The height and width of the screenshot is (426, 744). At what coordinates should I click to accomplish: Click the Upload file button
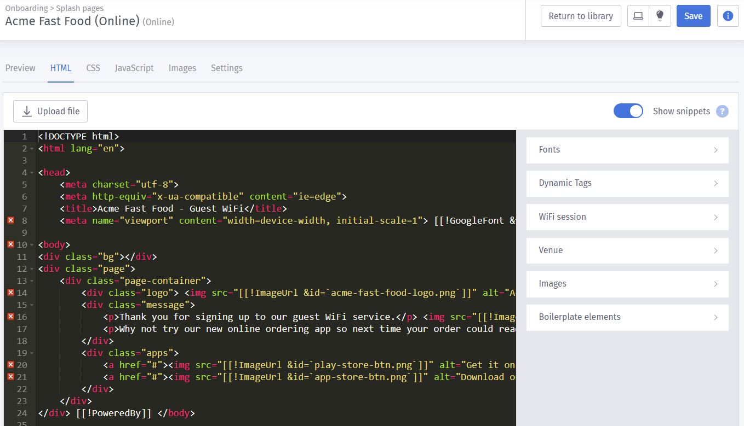pyautogui.click(x=50, y=112)
